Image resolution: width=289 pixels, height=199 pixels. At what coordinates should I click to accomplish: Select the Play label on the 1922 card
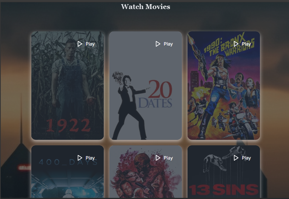90,44
